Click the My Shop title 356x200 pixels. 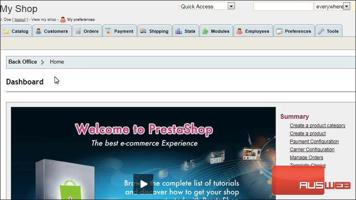(19, 9)
